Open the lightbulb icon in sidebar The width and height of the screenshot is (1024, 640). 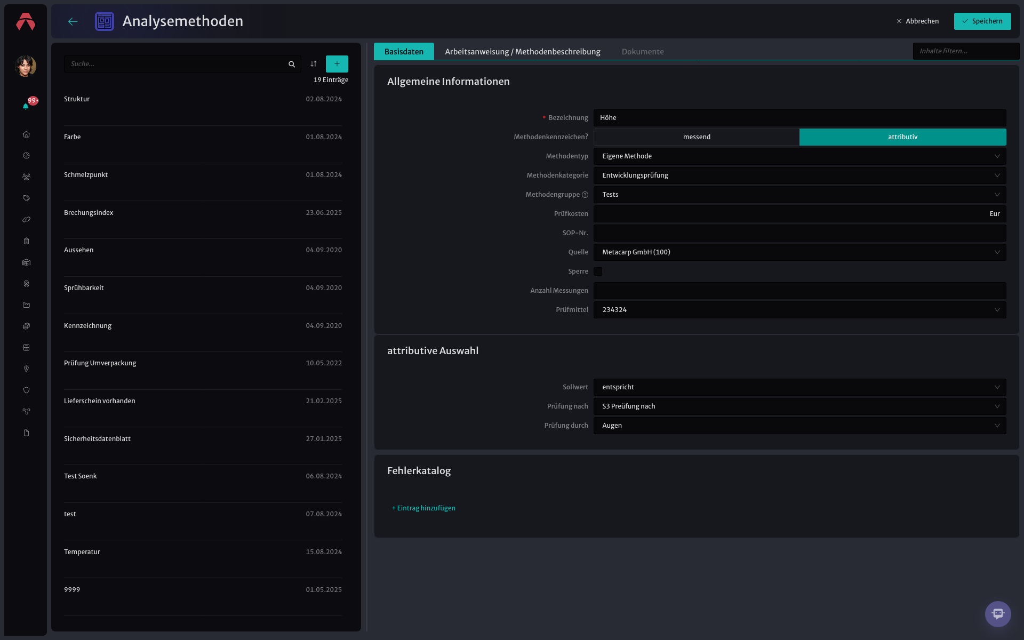[x=26, y=369]
